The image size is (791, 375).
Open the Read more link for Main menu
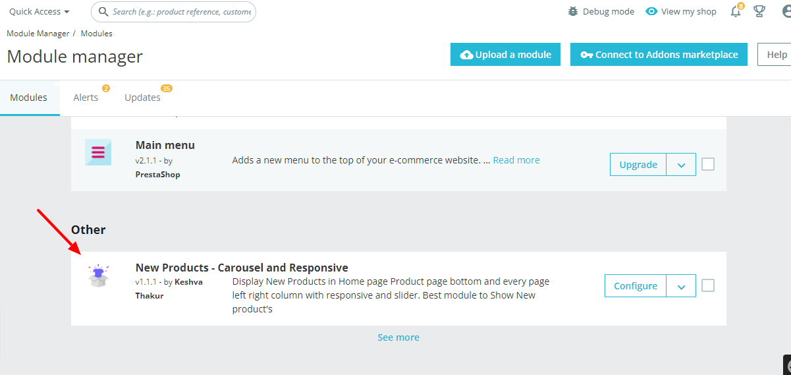pos(516,160)
